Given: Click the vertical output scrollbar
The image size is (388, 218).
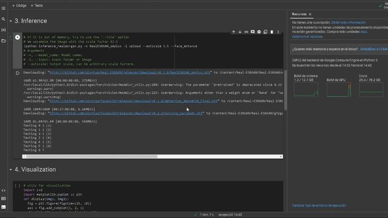Looking at the screenshot, I should (x=286, y=90).
